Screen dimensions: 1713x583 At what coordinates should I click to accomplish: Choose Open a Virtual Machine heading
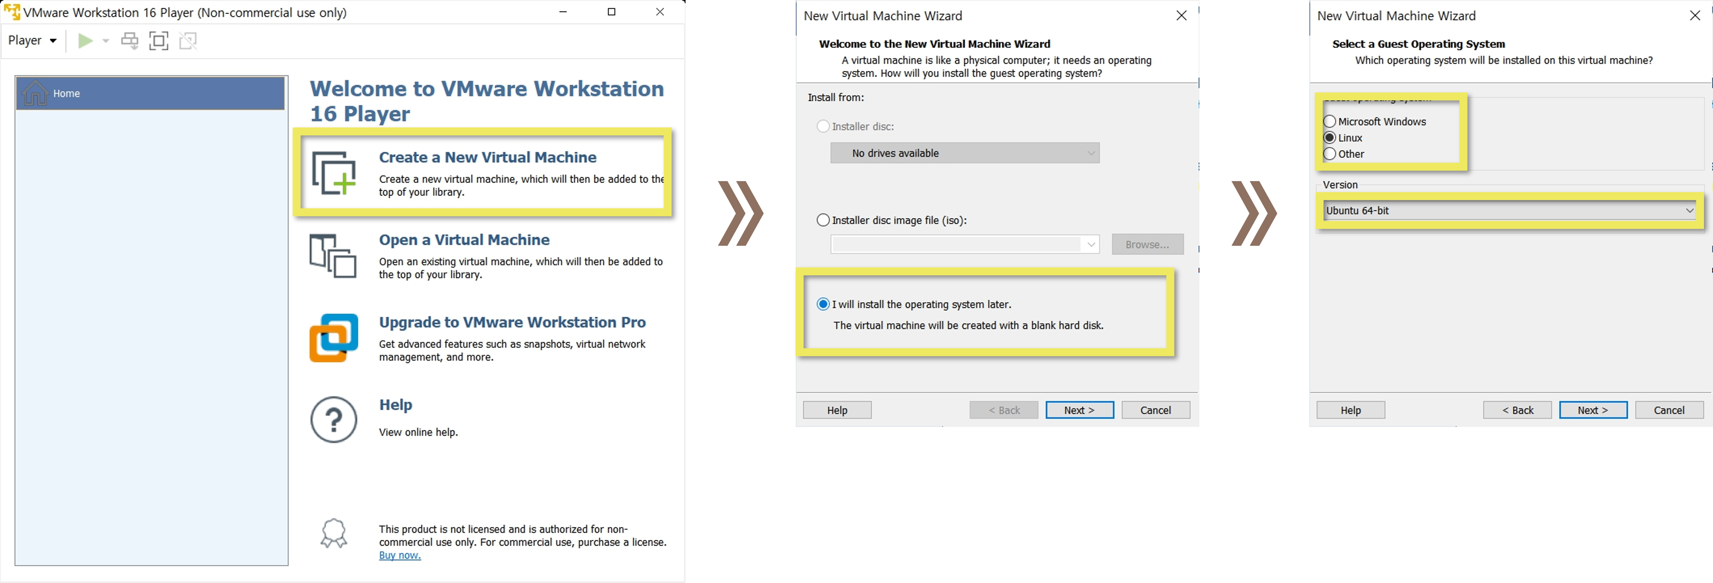pos(464,240)
